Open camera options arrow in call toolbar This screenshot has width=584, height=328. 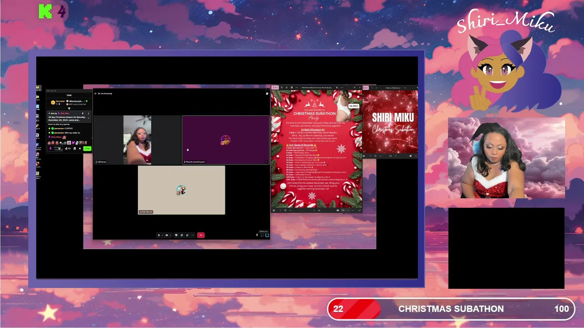click(171, 235)
